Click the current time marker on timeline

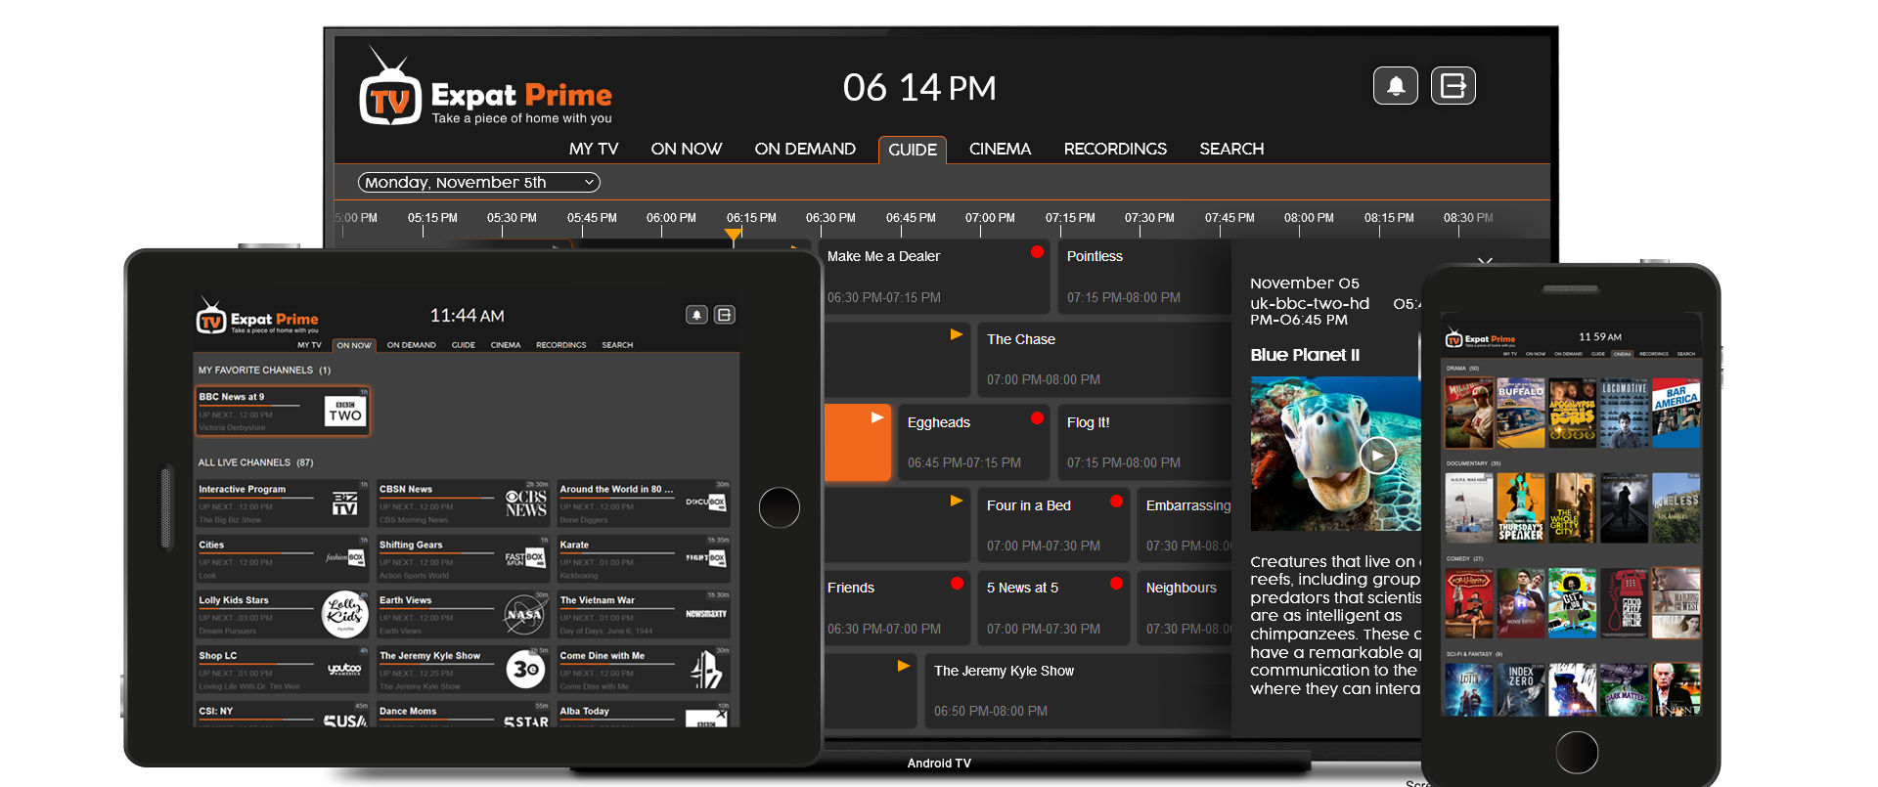point(733,235)
